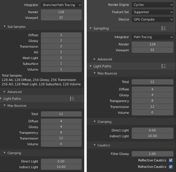Click Total bounces field in right panel
This screenshot has width=176, height=172.
(x=152, y=82)
